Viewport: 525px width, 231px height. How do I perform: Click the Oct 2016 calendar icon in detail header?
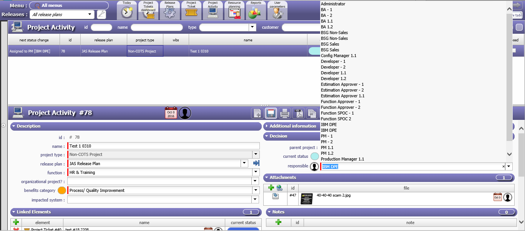171,113
